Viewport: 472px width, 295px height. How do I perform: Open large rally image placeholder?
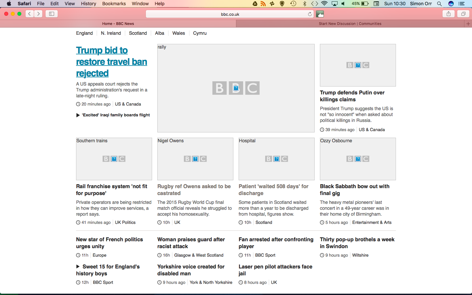click(x=236, y=88)
